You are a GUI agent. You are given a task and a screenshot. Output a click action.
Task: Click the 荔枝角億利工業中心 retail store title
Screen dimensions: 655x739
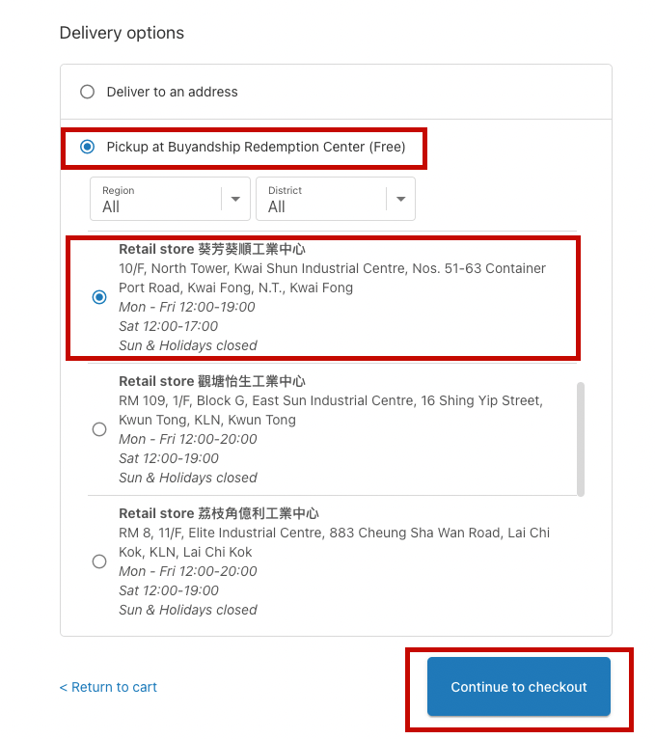point(219,513)
